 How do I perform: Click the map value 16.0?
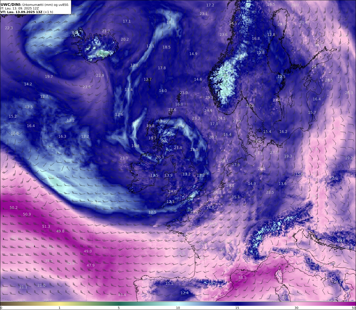tap(179, 104)
